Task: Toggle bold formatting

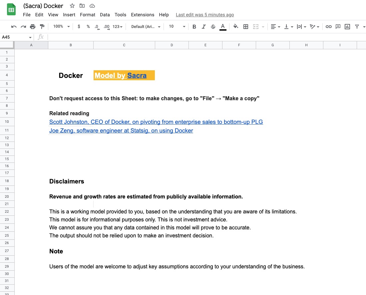Action: click(194, 27)
